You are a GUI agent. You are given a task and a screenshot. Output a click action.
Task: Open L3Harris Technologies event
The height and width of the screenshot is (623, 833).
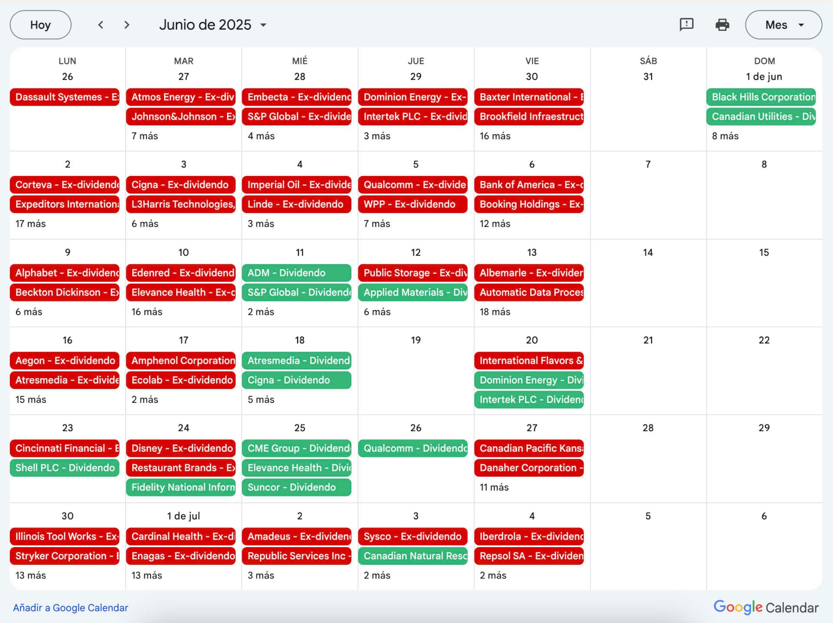[x=181, y=204]
